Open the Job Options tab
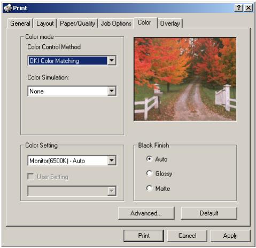This screenshot has height=248, width=256. pos(116,23)
